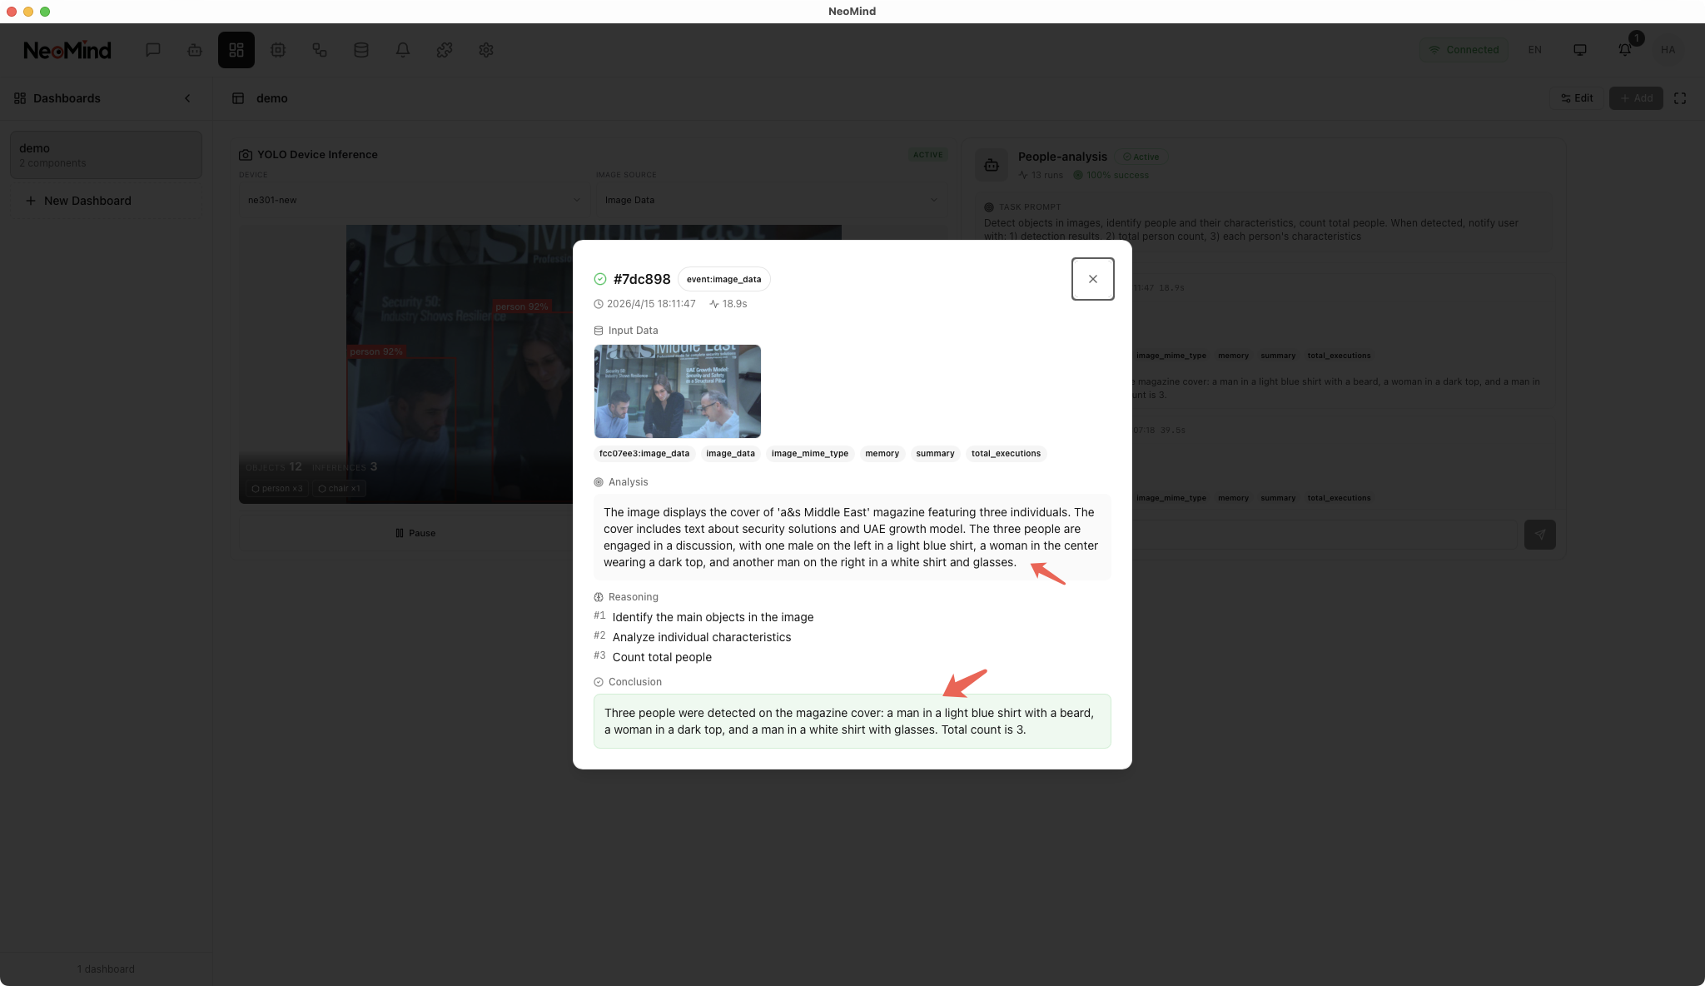Open the extensions puzzle icon
The image size is (1705, 986).
445,50
